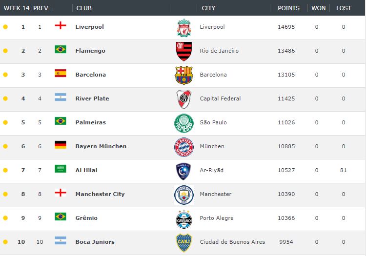Sort by the POINTS column header
Screen dimensions: 366x256
(x=288, y=8)
